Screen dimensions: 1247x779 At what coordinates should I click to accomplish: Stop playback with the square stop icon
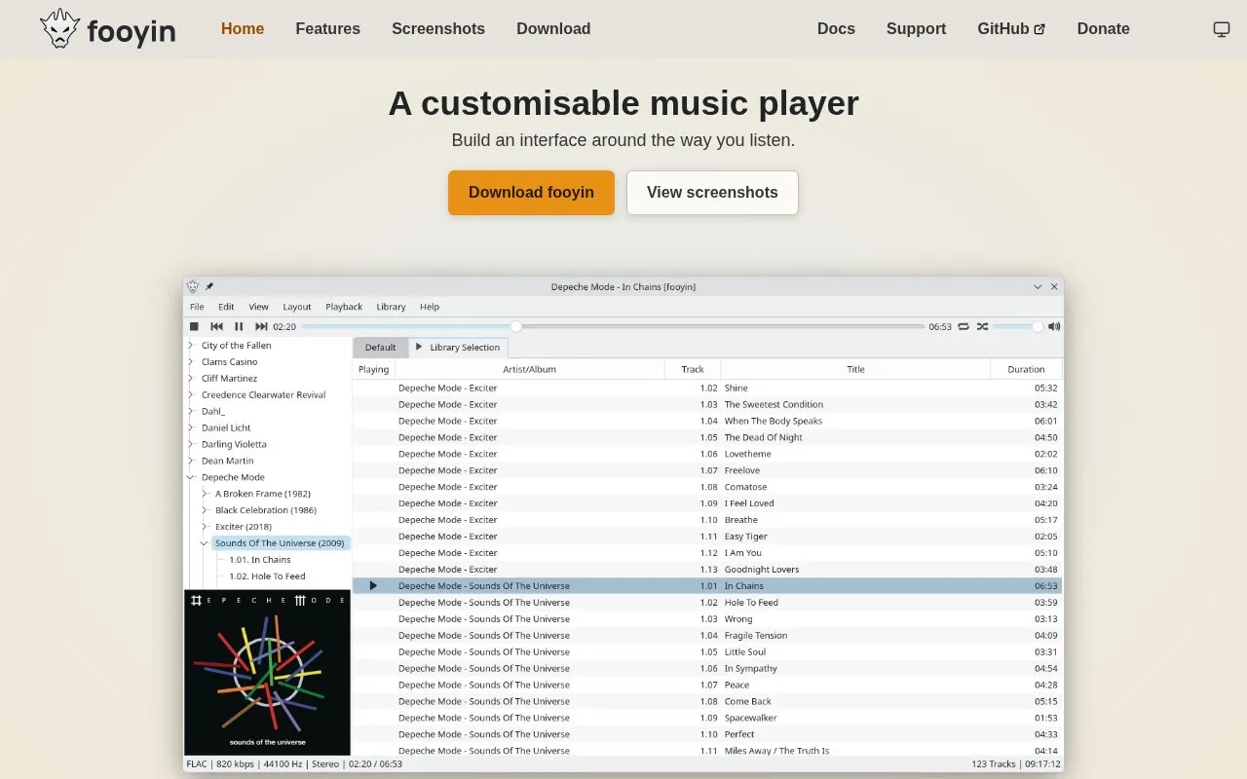[x=194, y=327]
